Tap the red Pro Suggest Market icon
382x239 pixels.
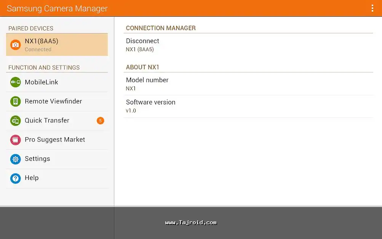coord(15,140)
